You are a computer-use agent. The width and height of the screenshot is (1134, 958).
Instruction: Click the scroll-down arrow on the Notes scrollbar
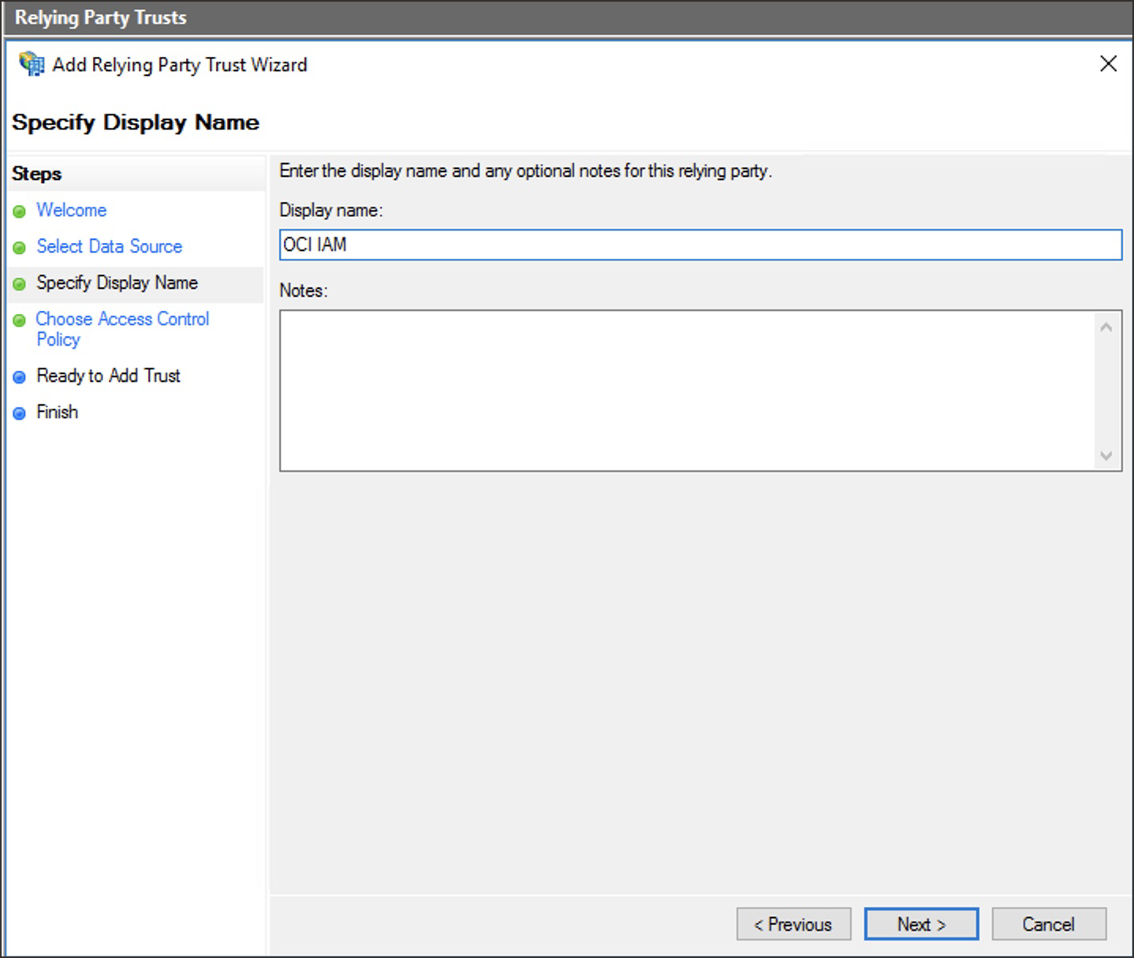tap(1106, 455)
